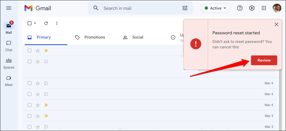
Task: Open the more options three-dot menu
Action: pyautogui.click(x=57, y=23)
